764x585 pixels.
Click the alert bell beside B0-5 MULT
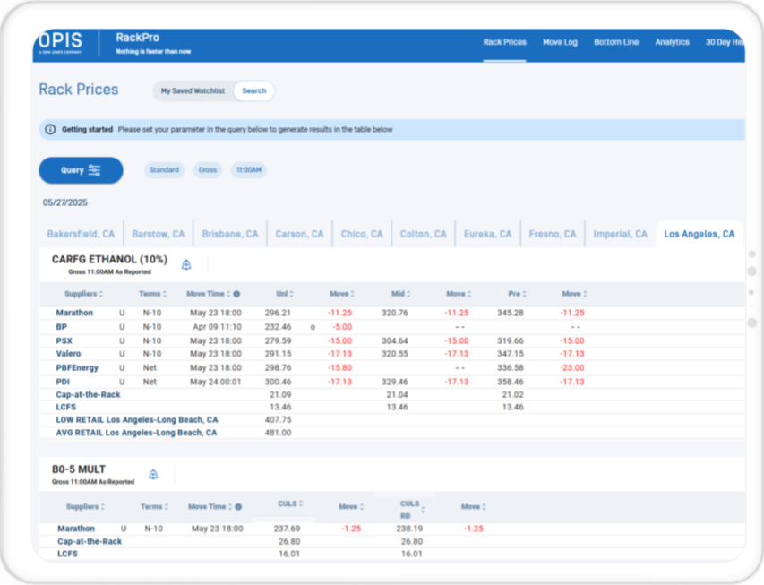pyautogui.click(x=153, y=474)
